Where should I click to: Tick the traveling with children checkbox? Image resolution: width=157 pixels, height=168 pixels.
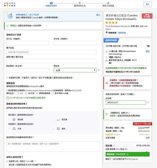pyautogui.click(x=7, y=161)
